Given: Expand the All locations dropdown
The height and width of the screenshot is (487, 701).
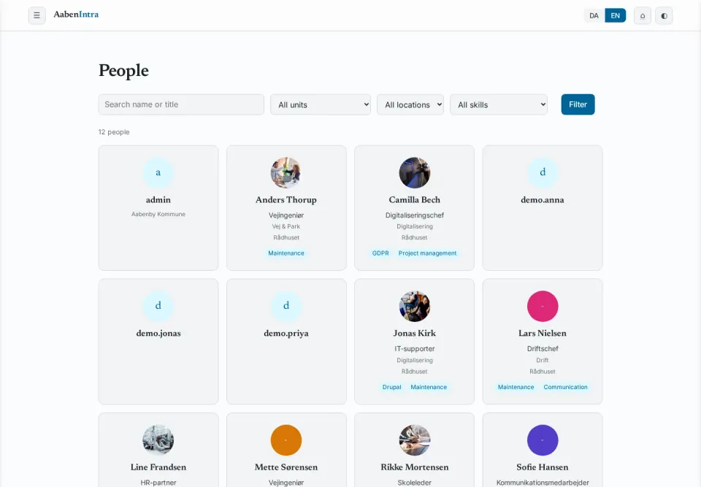Looking at the screenshot, I should pos(410,104).
